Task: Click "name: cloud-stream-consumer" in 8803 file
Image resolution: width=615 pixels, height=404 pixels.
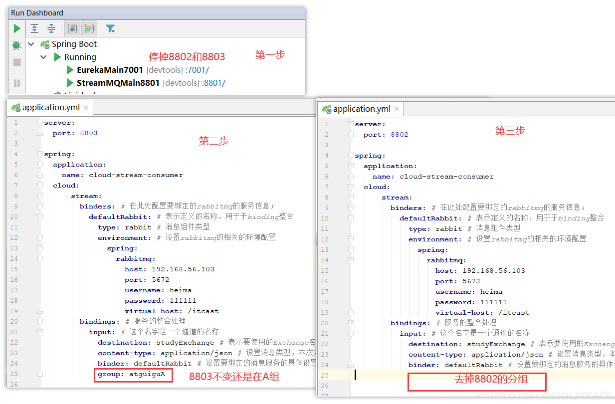Action: pyautogui.click(x=122, y=175)
